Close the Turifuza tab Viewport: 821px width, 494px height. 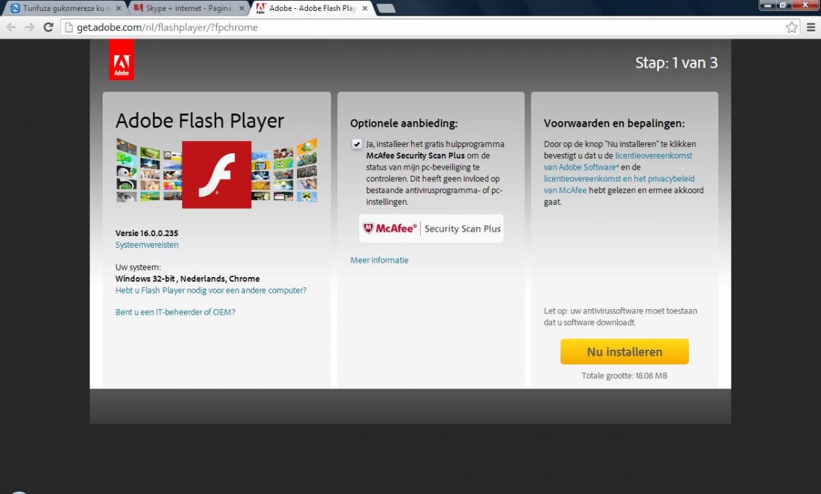pyautogui.click(x=117, y=9)
